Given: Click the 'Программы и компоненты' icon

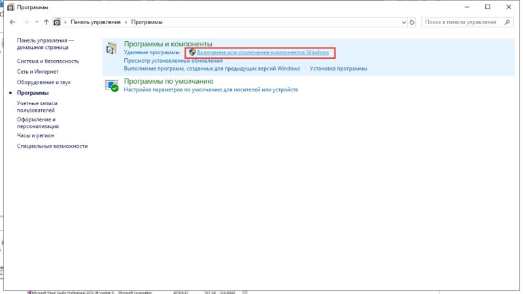Looking at the screenshot, I should point(111,48).
